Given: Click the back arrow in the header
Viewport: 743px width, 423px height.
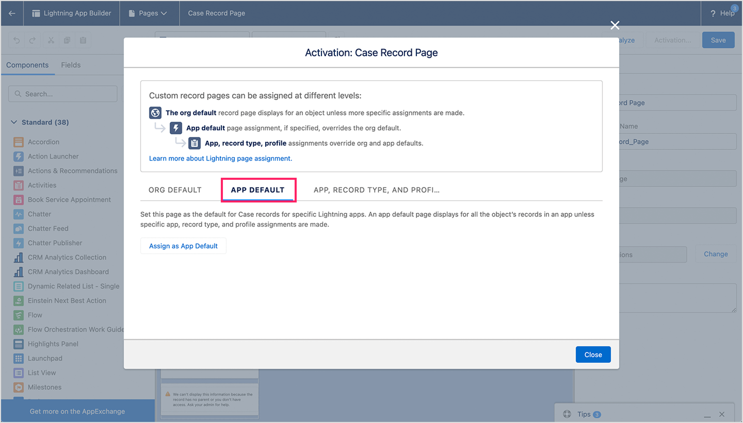Looking at the screenshot, I should [12, 13].
